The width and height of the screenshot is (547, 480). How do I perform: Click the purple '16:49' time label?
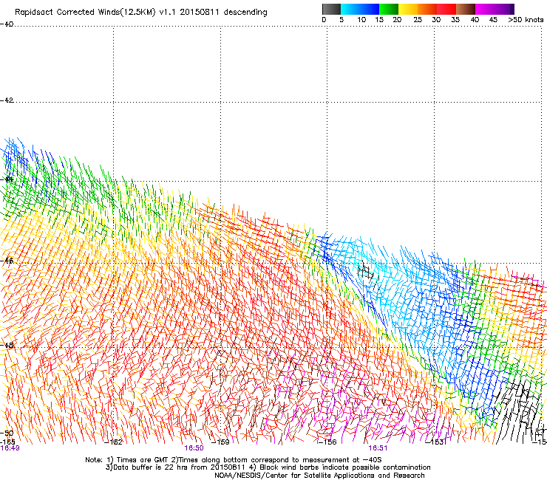pos(10,448)
